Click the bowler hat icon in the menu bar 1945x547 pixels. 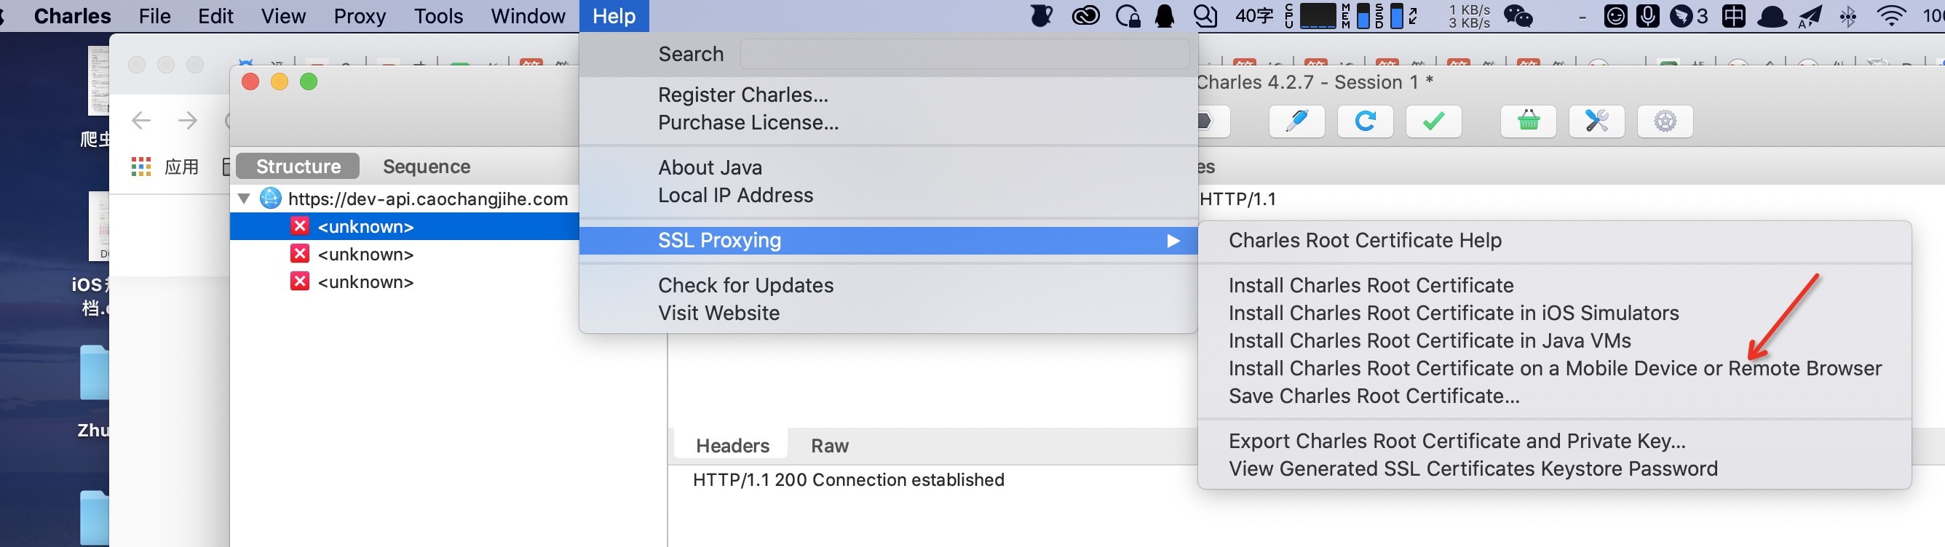pyautogui.click(x=1772, y=16)
